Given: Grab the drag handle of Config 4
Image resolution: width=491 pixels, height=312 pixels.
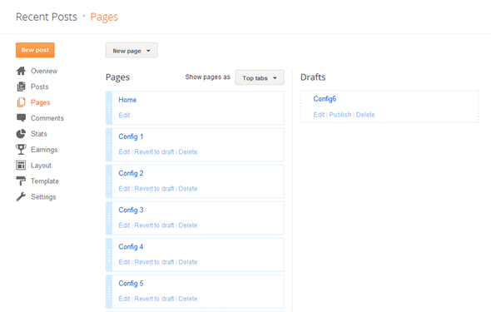Looking at the screenshot, I should coord(109,255).
